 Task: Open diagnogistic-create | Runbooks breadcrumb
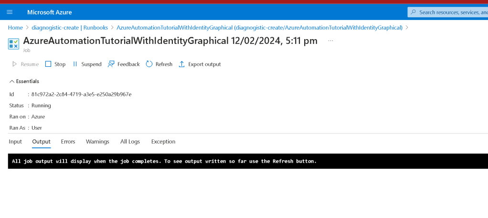pyautogui.click(x=70, y=28)
